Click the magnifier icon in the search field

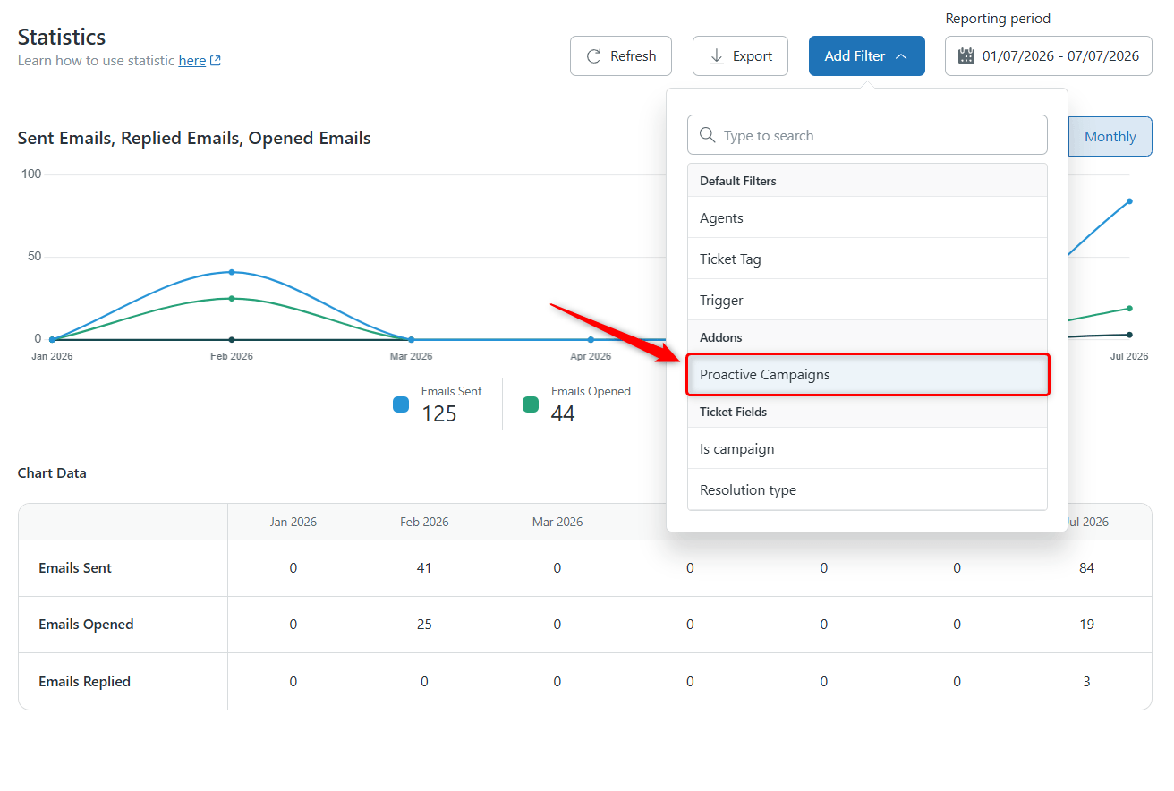coord(707,135)
